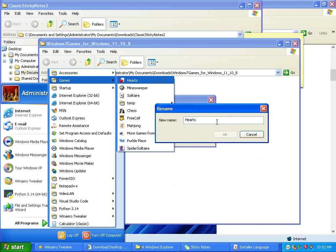Switch to Sticky Notes taskbar button

pos(205,247)
